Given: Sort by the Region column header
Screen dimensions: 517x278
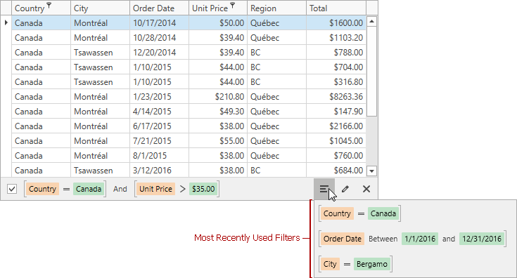Looking at the screenshot, I should [x=276, y=8].
